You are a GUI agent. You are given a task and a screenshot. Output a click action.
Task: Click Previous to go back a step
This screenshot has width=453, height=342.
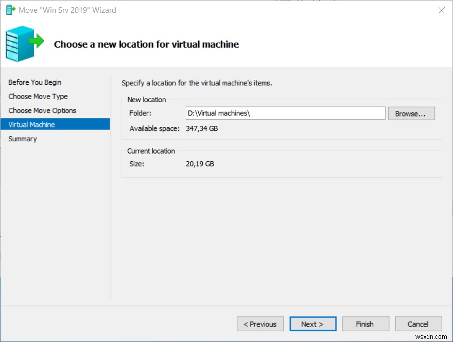(x=260, y=324)
